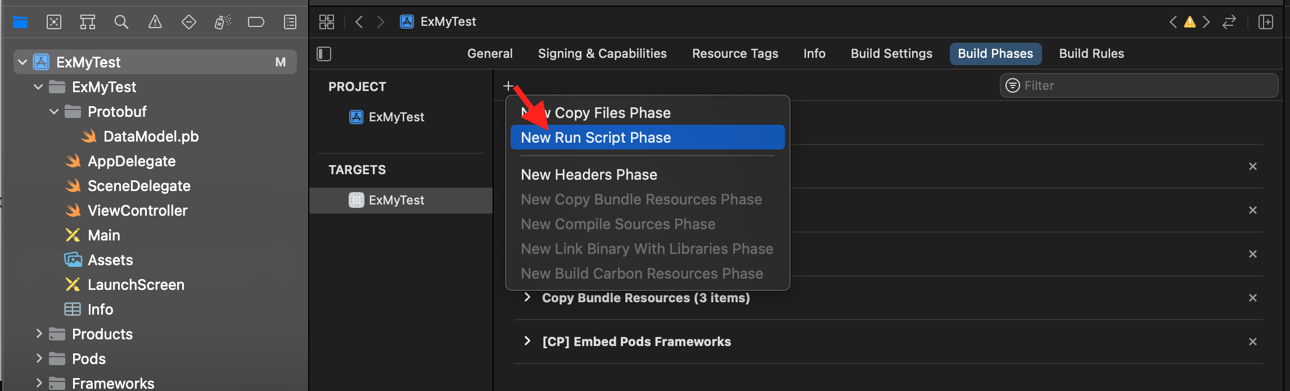
Task: Click the related items grid icon
Action: point(327,22)
